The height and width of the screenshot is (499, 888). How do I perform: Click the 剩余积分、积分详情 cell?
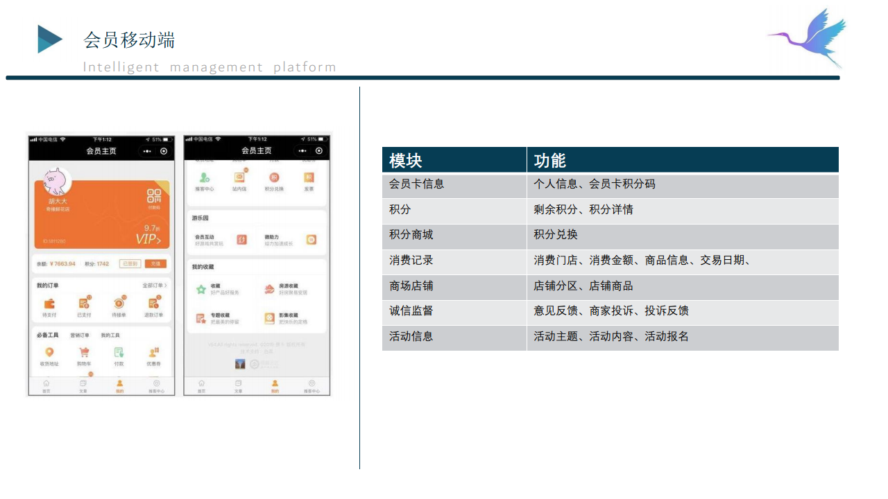click(683, 210)
